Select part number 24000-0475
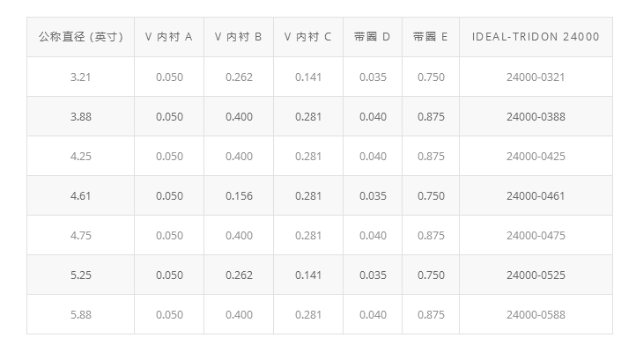 coord(536,236)
